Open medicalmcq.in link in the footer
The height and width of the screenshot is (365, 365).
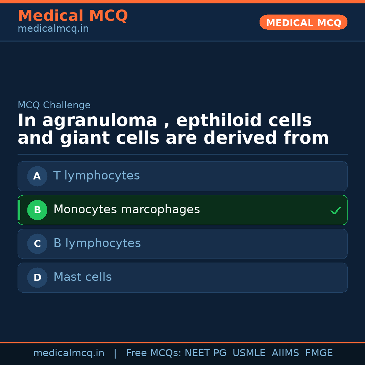point(69,353)
